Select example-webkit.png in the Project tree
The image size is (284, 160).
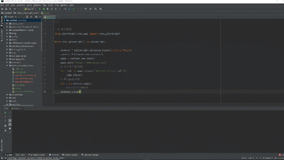(24, 82)
